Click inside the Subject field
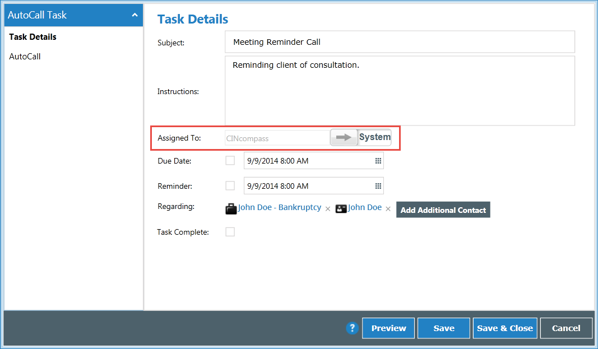Image resolution: width=598 pixels, height=349 pixels. point(399,41)
